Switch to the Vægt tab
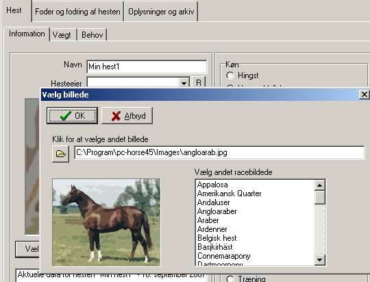The image size is (370, 282). pos(62,35)
